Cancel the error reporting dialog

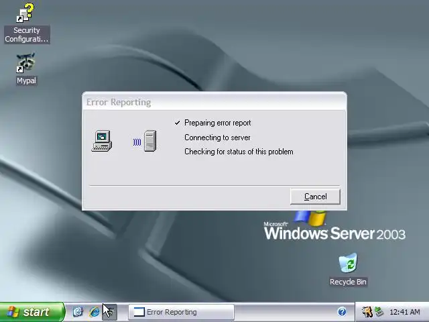click(315, 197)
